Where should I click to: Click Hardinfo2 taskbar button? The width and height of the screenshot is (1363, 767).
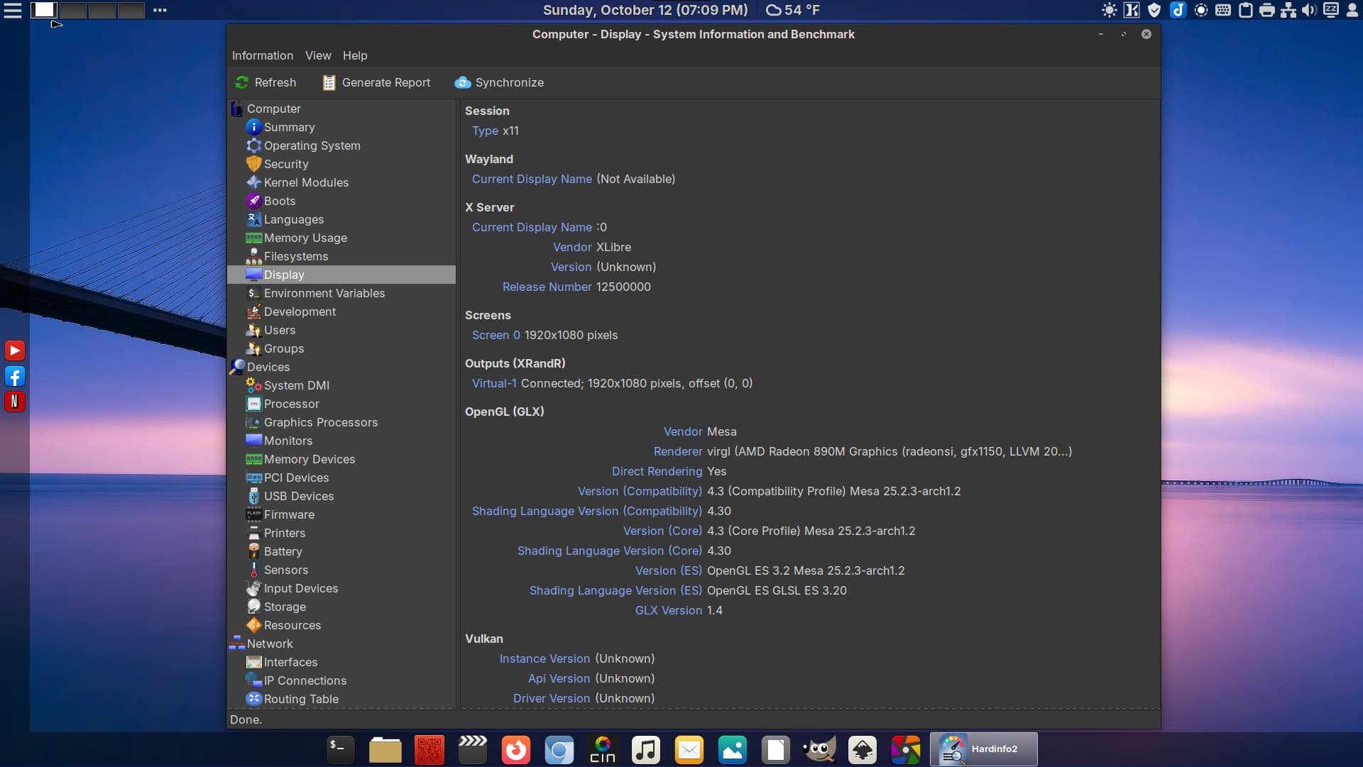[983, 749]
